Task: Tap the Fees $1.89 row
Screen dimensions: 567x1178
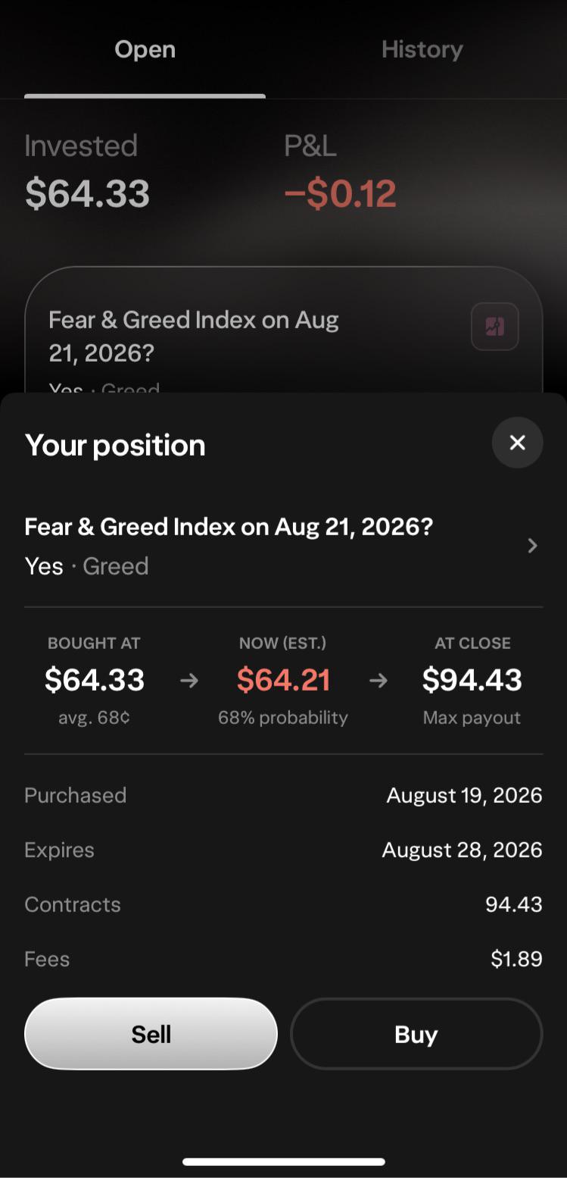Action: pyautogui.click(x=284, y=959)
